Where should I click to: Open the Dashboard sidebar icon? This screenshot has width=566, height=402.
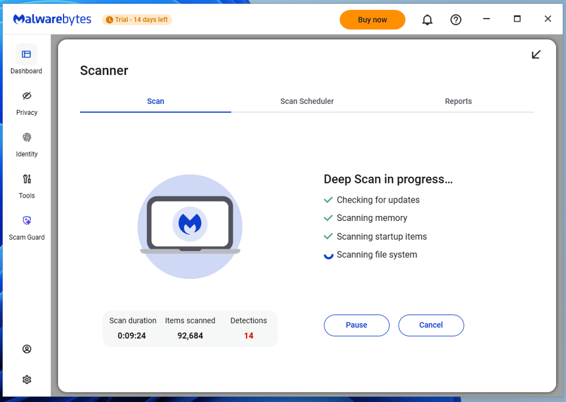click(27, 55)
